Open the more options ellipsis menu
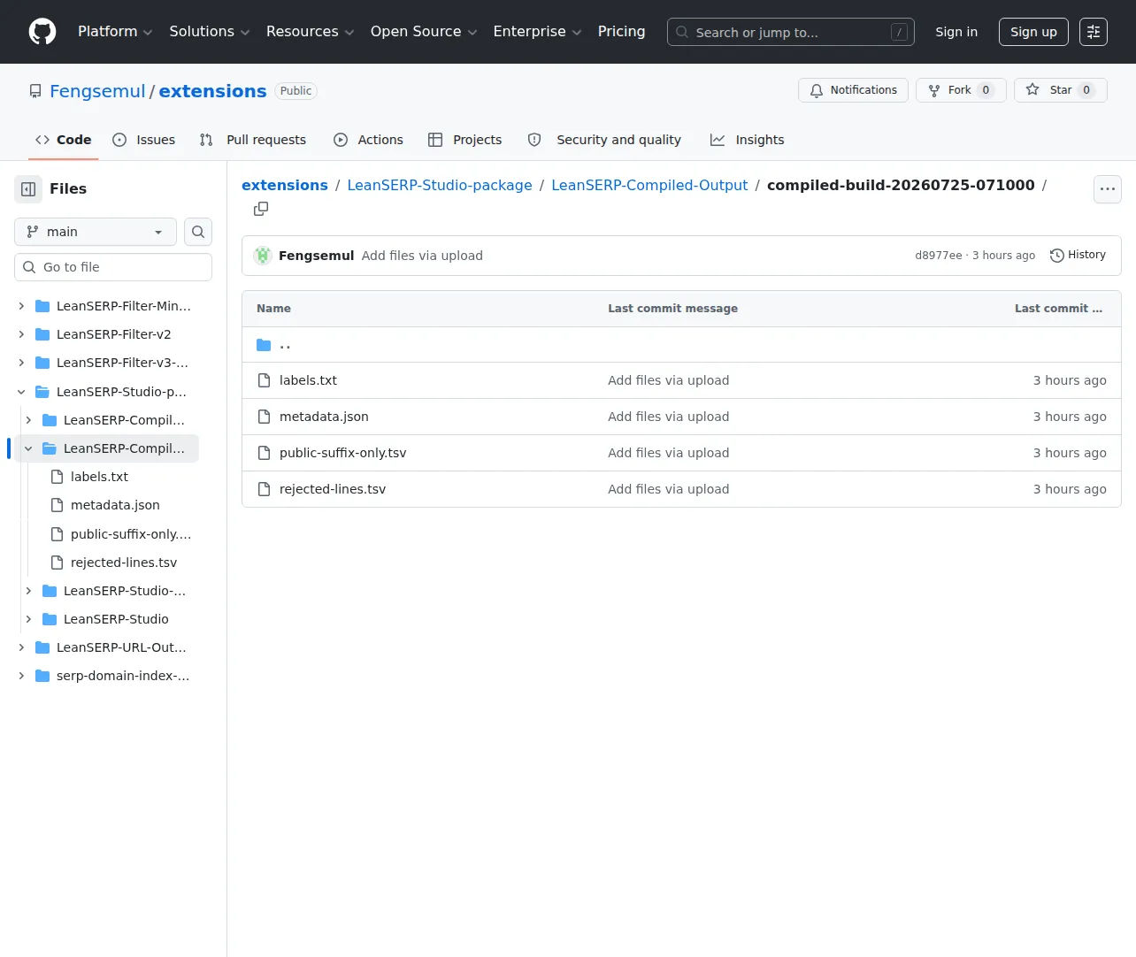 click(x=1108, y=189)
